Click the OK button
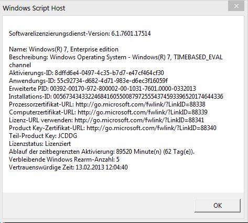 [x=218, y=206]
